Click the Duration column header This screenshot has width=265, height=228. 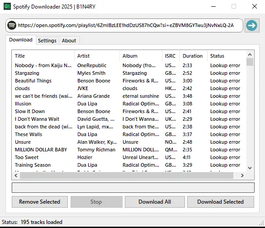194,56
